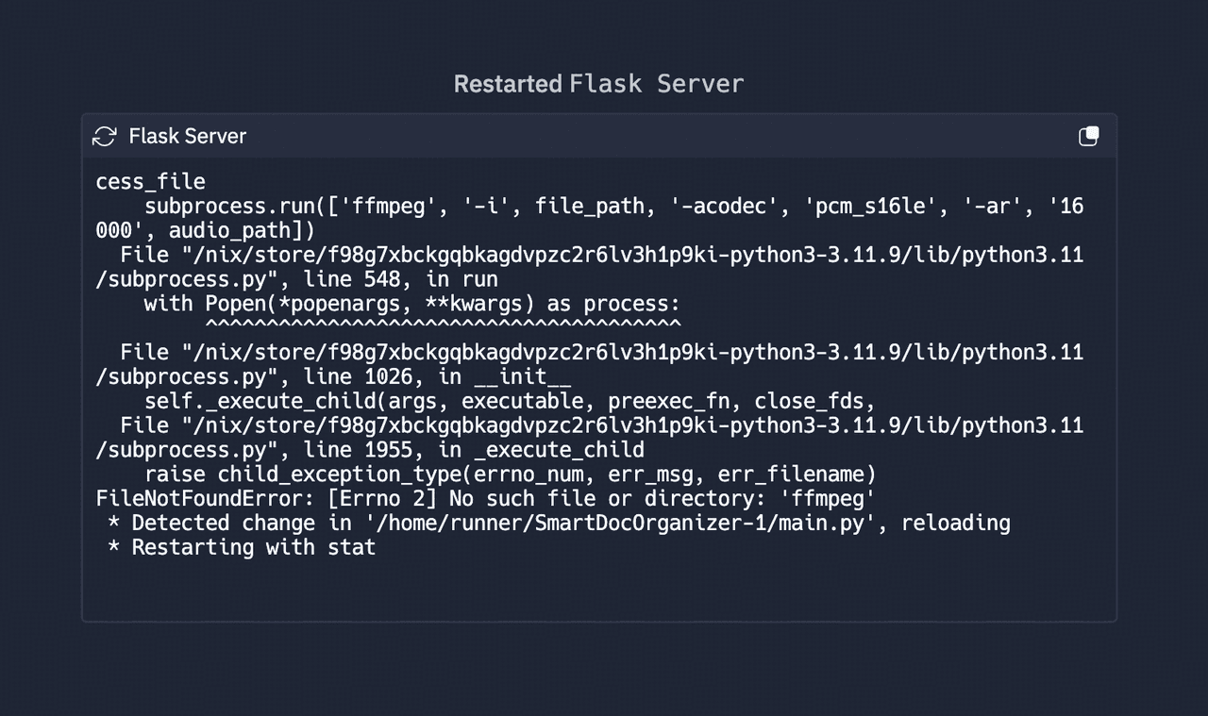Click the 'Detected change in' main.py line

click(x=559, y=523)
